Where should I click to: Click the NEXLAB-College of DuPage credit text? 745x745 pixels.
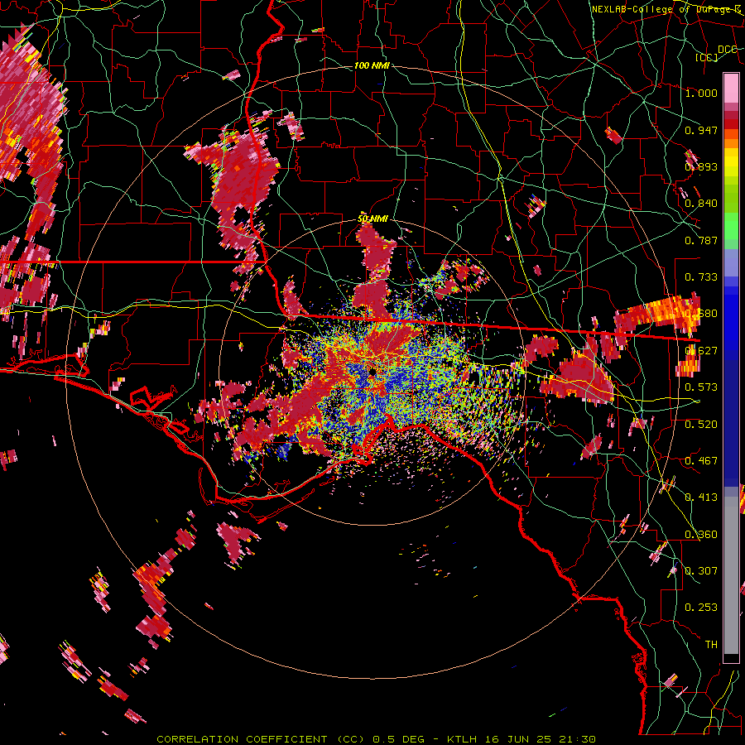pos(666,9)
